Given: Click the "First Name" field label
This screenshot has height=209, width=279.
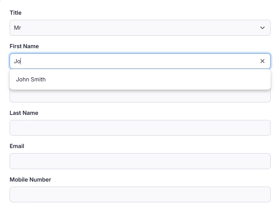Looking at the screenshot, I should coord(24,46).
